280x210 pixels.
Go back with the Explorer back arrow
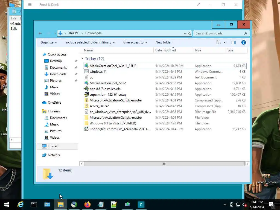tap(40, 33)
